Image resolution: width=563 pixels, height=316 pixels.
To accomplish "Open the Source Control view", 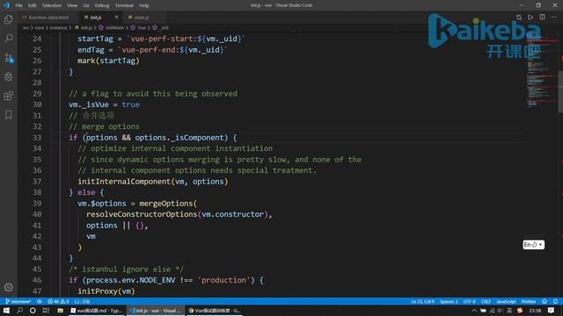I will [x=9, y=58].
